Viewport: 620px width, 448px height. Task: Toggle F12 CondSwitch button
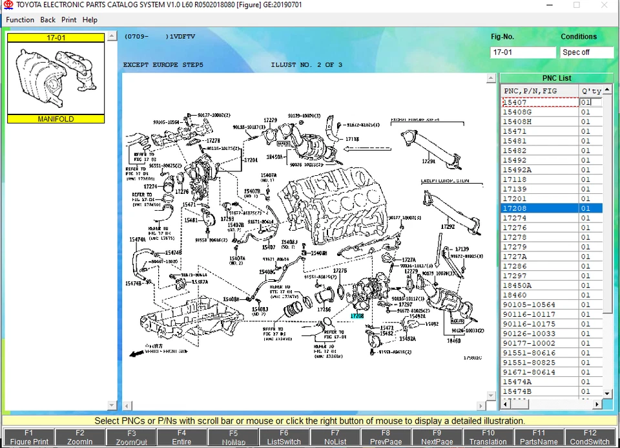590,438
